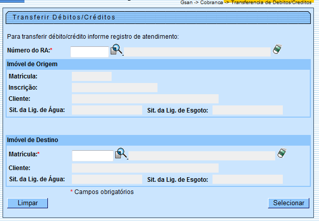Click origin Sit. da Lig. de Esgoto field
319x221 pixels.
pyautogui.click(x=248, y=110)
